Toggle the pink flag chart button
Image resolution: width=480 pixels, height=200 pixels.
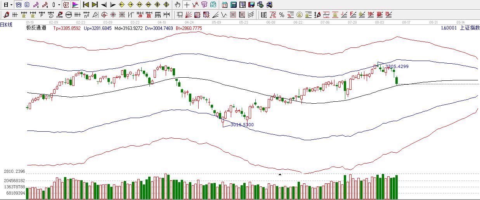pyautogui.click(x=75, y=5)
